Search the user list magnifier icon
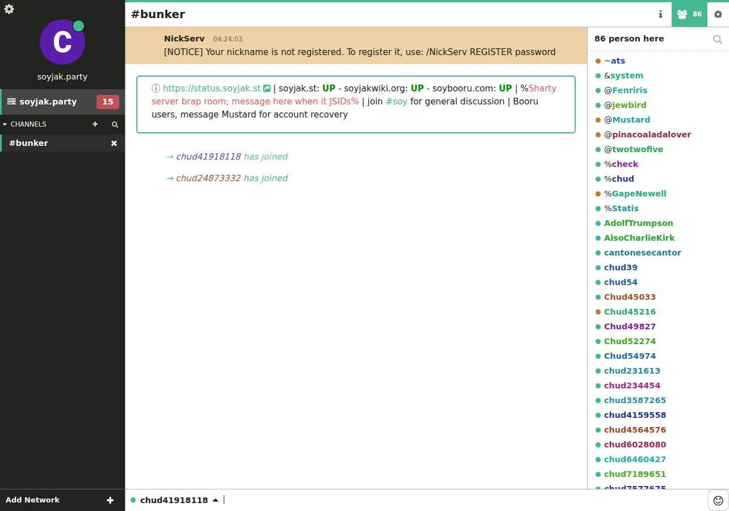Viewport: 729px width, 511px height. click(718, 39)
